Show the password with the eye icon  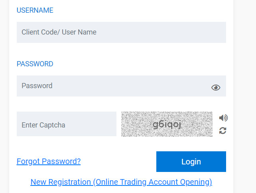tap(216, 88)
